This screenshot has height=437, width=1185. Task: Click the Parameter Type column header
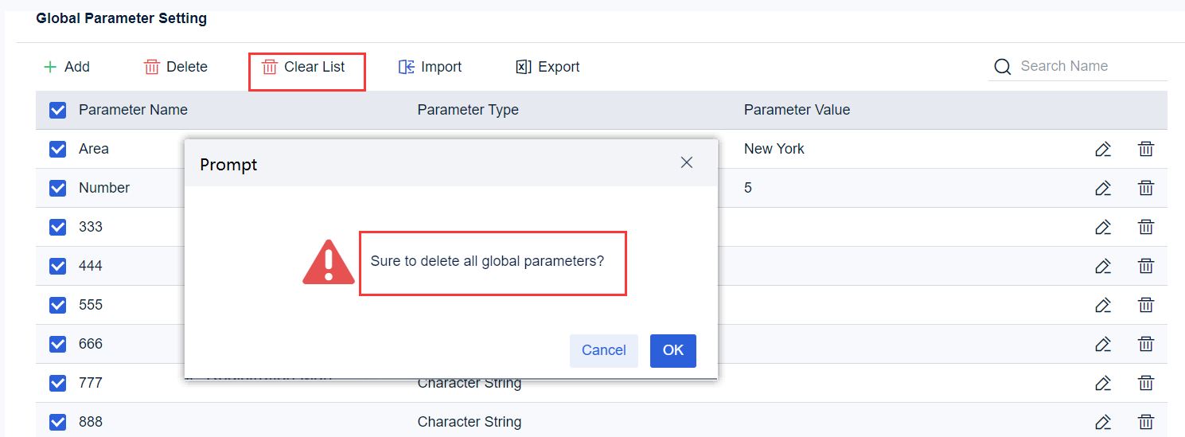(468, 110)
